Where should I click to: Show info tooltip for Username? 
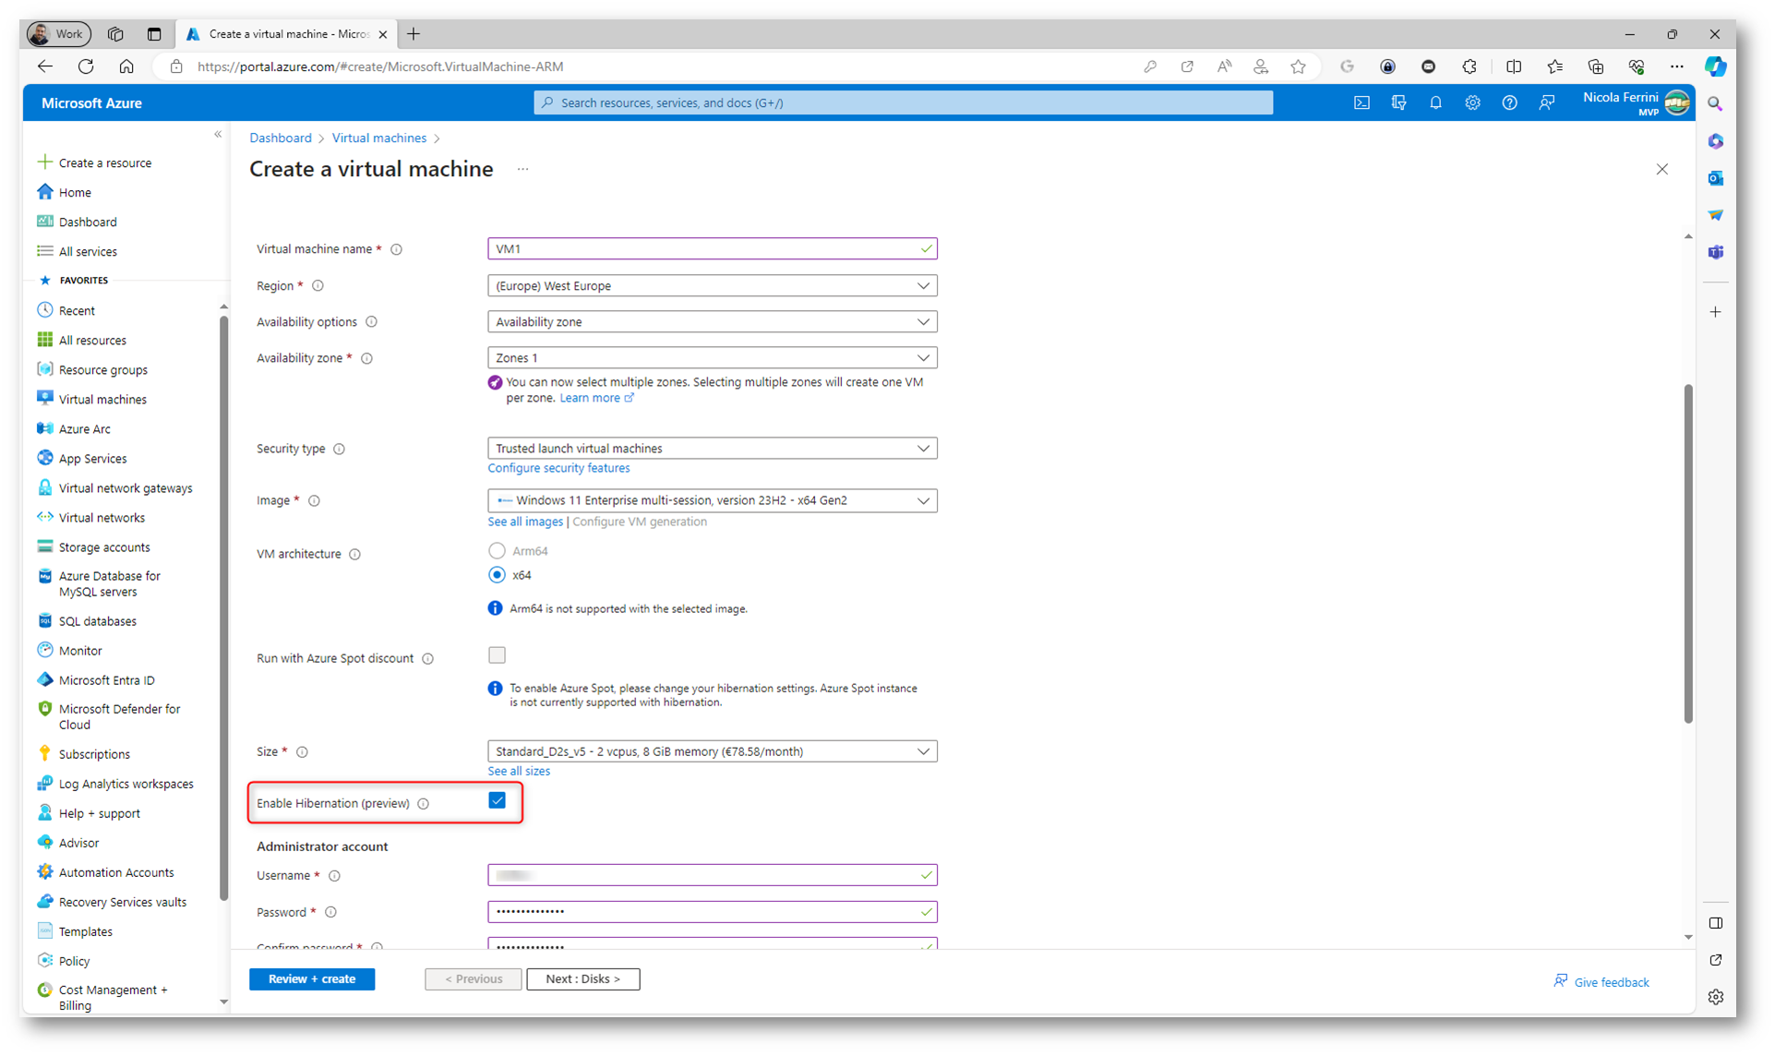pyautogui.click(x=334, y=876)
